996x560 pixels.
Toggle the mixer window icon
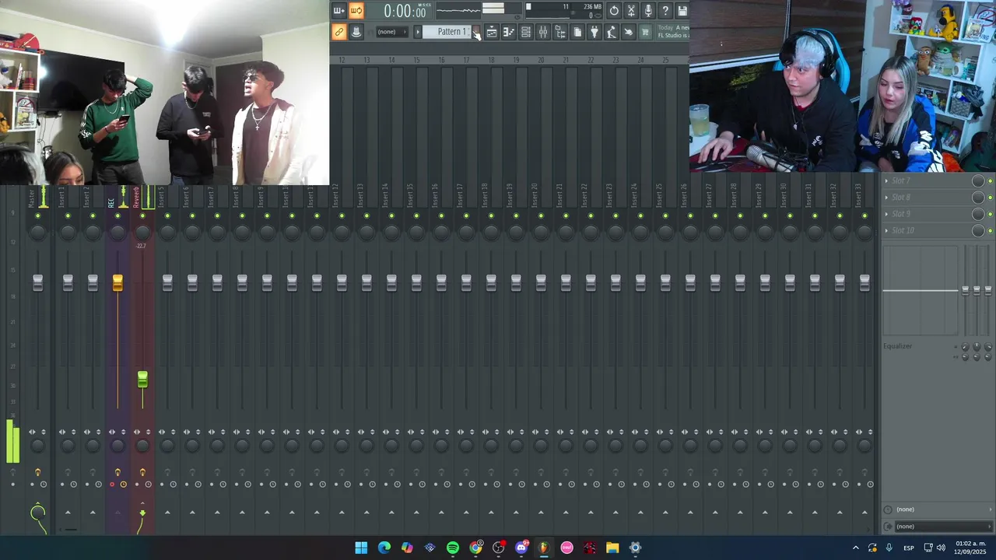point(543,32)
